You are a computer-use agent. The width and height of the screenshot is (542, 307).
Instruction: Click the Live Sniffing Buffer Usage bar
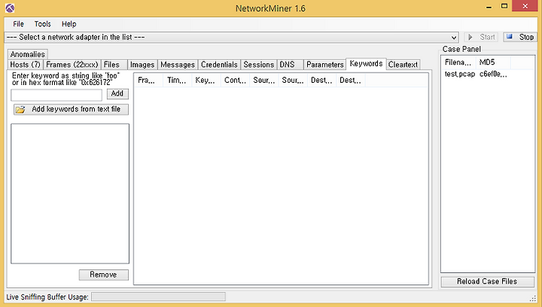pyautogui.click(x=158, y=296)
